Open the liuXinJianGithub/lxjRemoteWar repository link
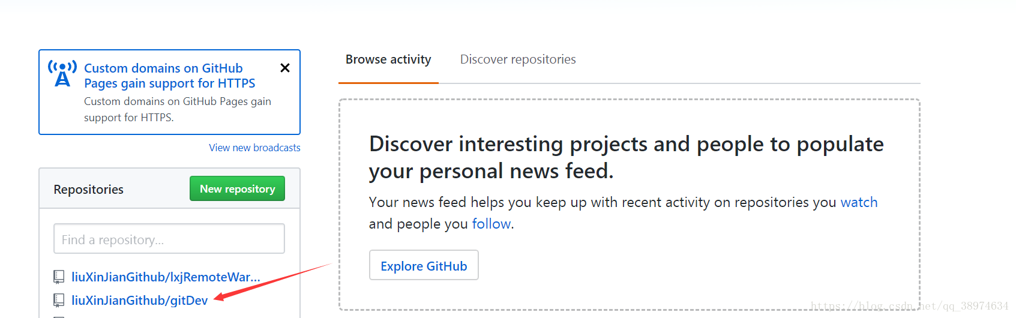 166,277
